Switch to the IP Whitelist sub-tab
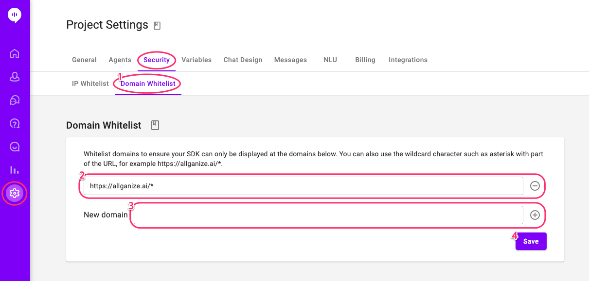Screen dimensions: 589x281 click(x=90, y=83)
